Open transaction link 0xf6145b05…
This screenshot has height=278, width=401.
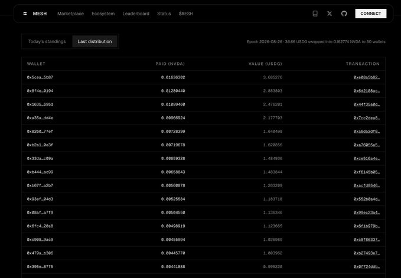point(367,172)
